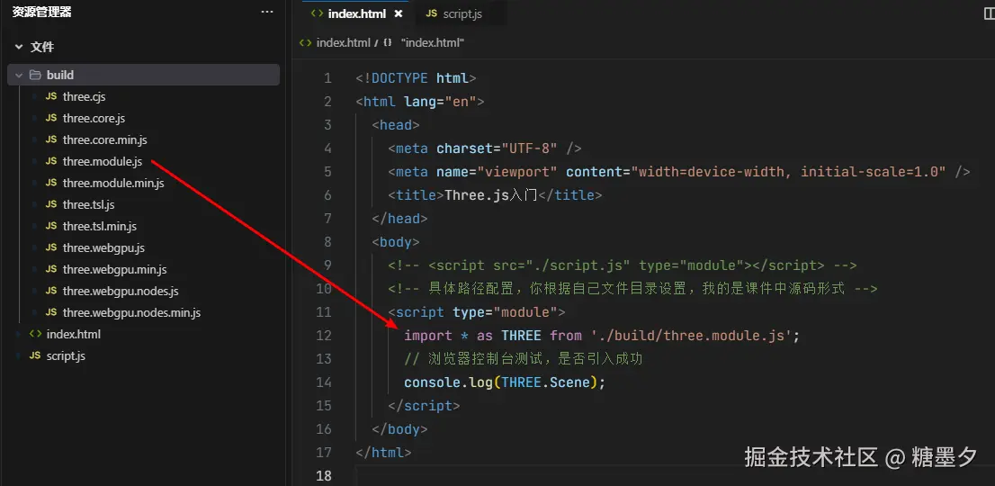Image resolution: width=995 pixels, height=486 pixels.
Task: Open the explorer panel more actions ellipsis
Action: click(267, 12)
